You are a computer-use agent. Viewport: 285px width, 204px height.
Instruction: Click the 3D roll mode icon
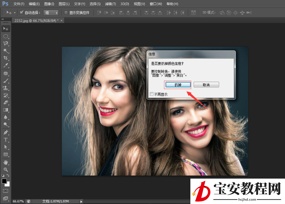click(x=229, y=13)
